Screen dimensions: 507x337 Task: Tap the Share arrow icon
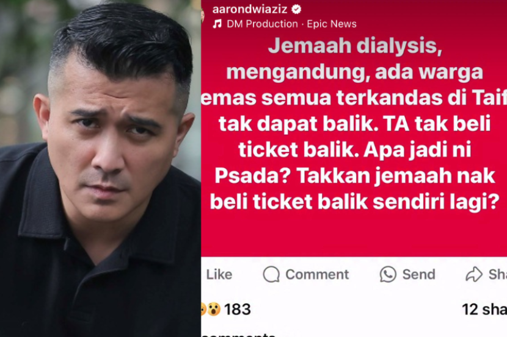(474, 274)
